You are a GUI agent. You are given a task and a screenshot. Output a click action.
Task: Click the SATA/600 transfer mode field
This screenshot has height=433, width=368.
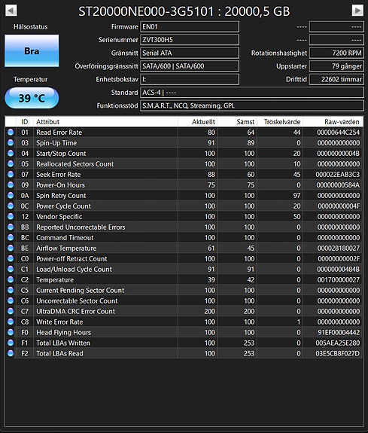(x=190, y=66)
